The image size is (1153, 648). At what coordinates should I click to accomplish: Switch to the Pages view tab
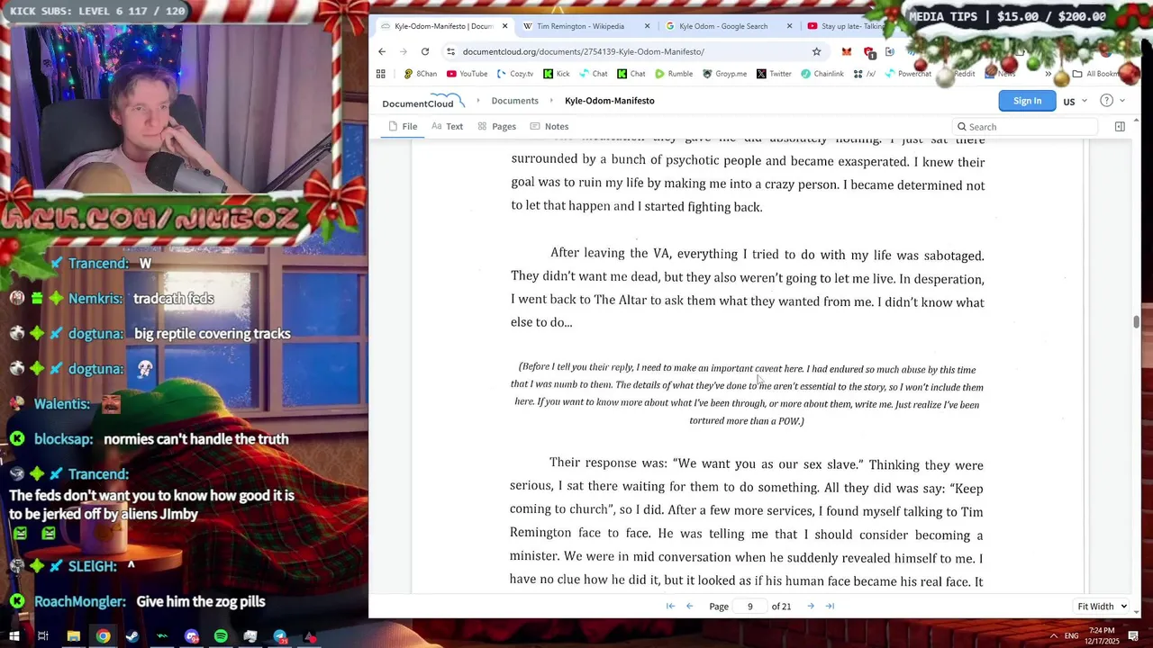tap(496, 127)
